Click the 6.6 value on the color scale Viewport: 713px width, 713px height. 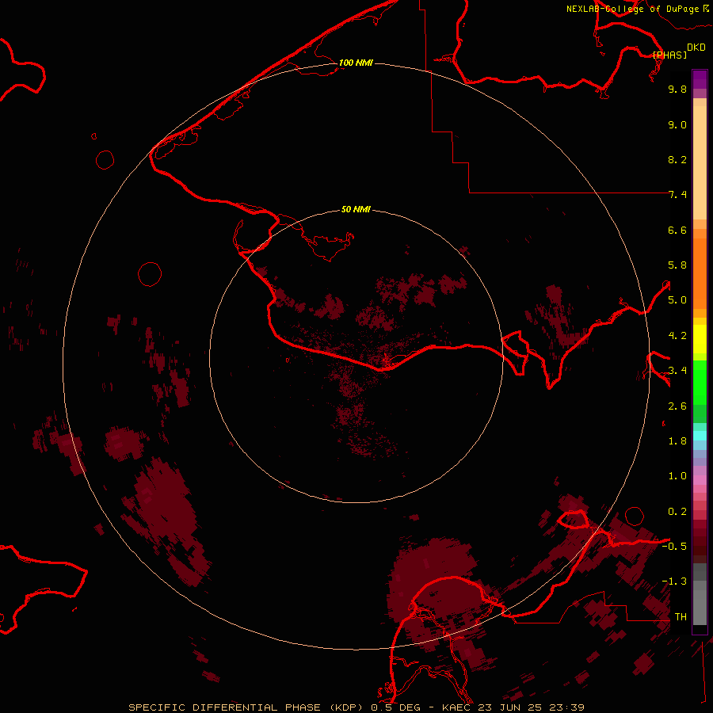pyautogui.click(x=677, y=230)
